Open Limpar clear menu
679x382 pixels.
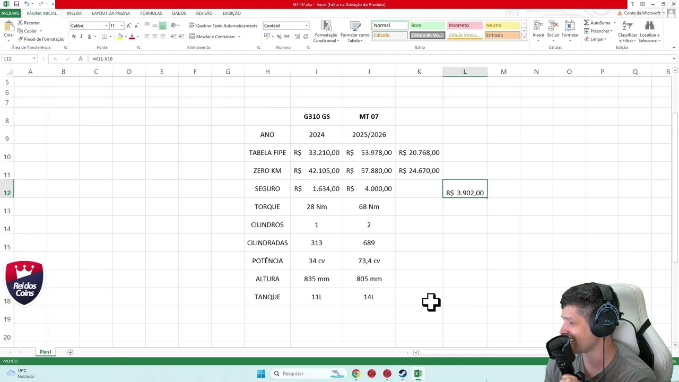pyautogui.click(x=596, y=39)
